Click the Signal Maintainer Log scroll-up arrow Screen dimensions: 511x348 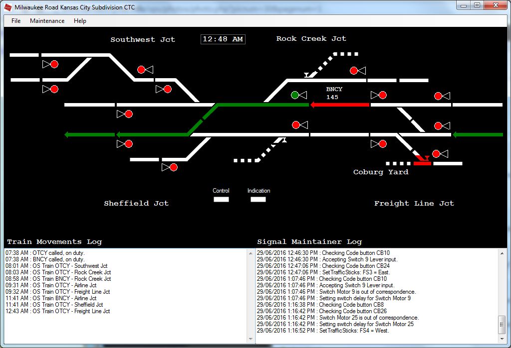pyautogui.click(x=502, y=253)
